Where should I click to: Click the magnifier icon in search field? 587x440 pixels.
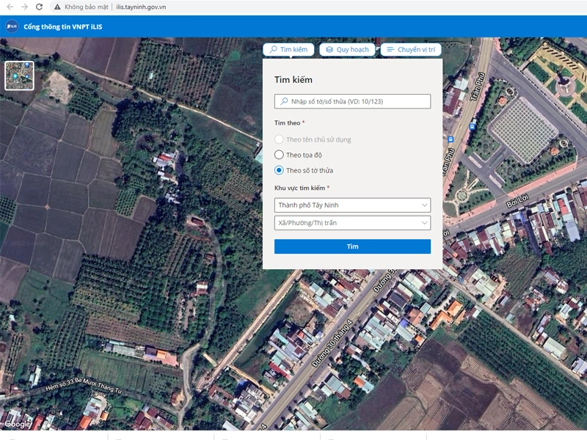click(285, 101)
